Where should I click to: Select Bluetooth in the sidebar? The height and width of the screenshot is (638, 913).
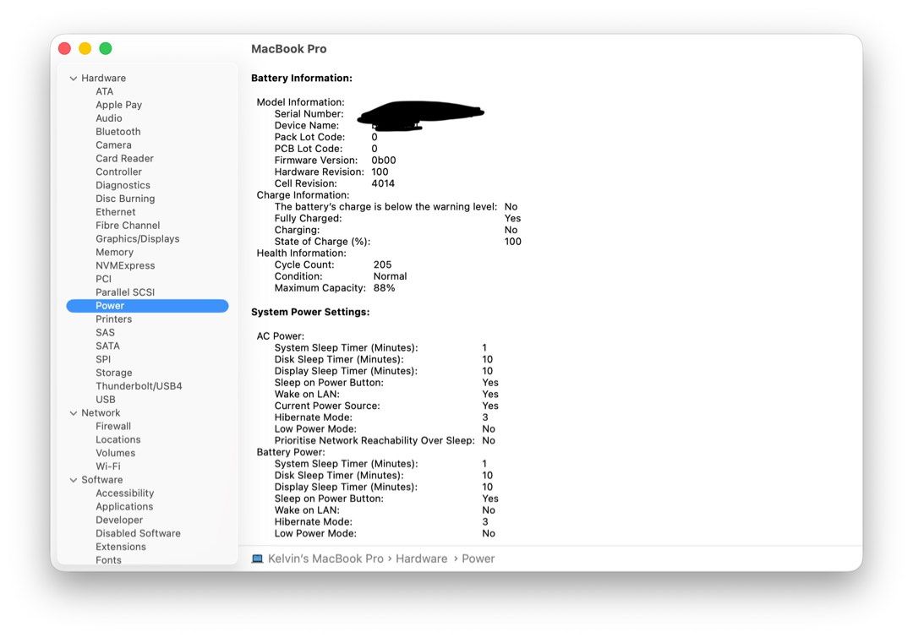[x=118, y=132]
